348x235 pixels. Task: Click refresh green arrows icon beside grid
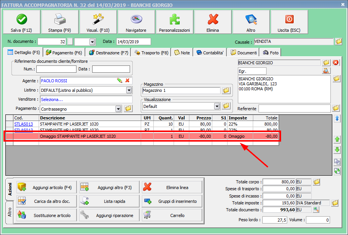(x=337, y=171)
